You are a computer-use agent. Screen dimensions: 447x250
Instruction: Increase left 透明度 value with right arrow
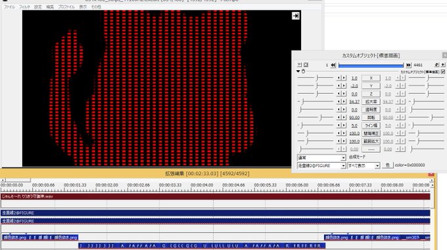(x=344, y=110)
